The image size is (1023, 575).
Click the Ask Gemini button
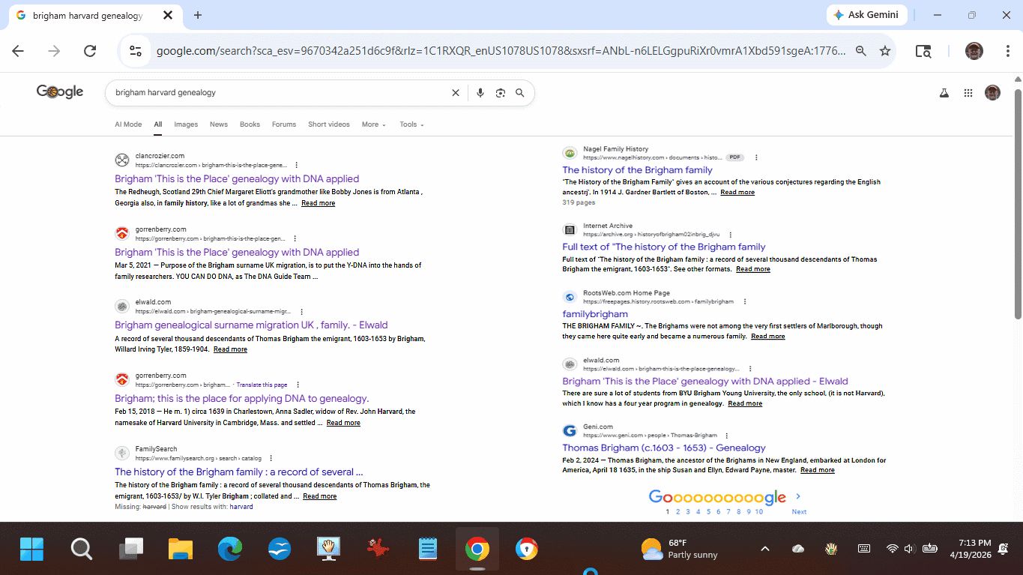(867, 15)
